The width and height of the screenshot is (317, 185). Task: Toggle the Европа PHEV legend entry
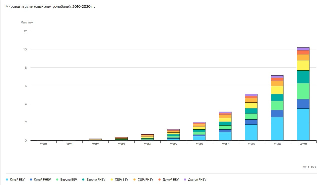tap(94, 180)
